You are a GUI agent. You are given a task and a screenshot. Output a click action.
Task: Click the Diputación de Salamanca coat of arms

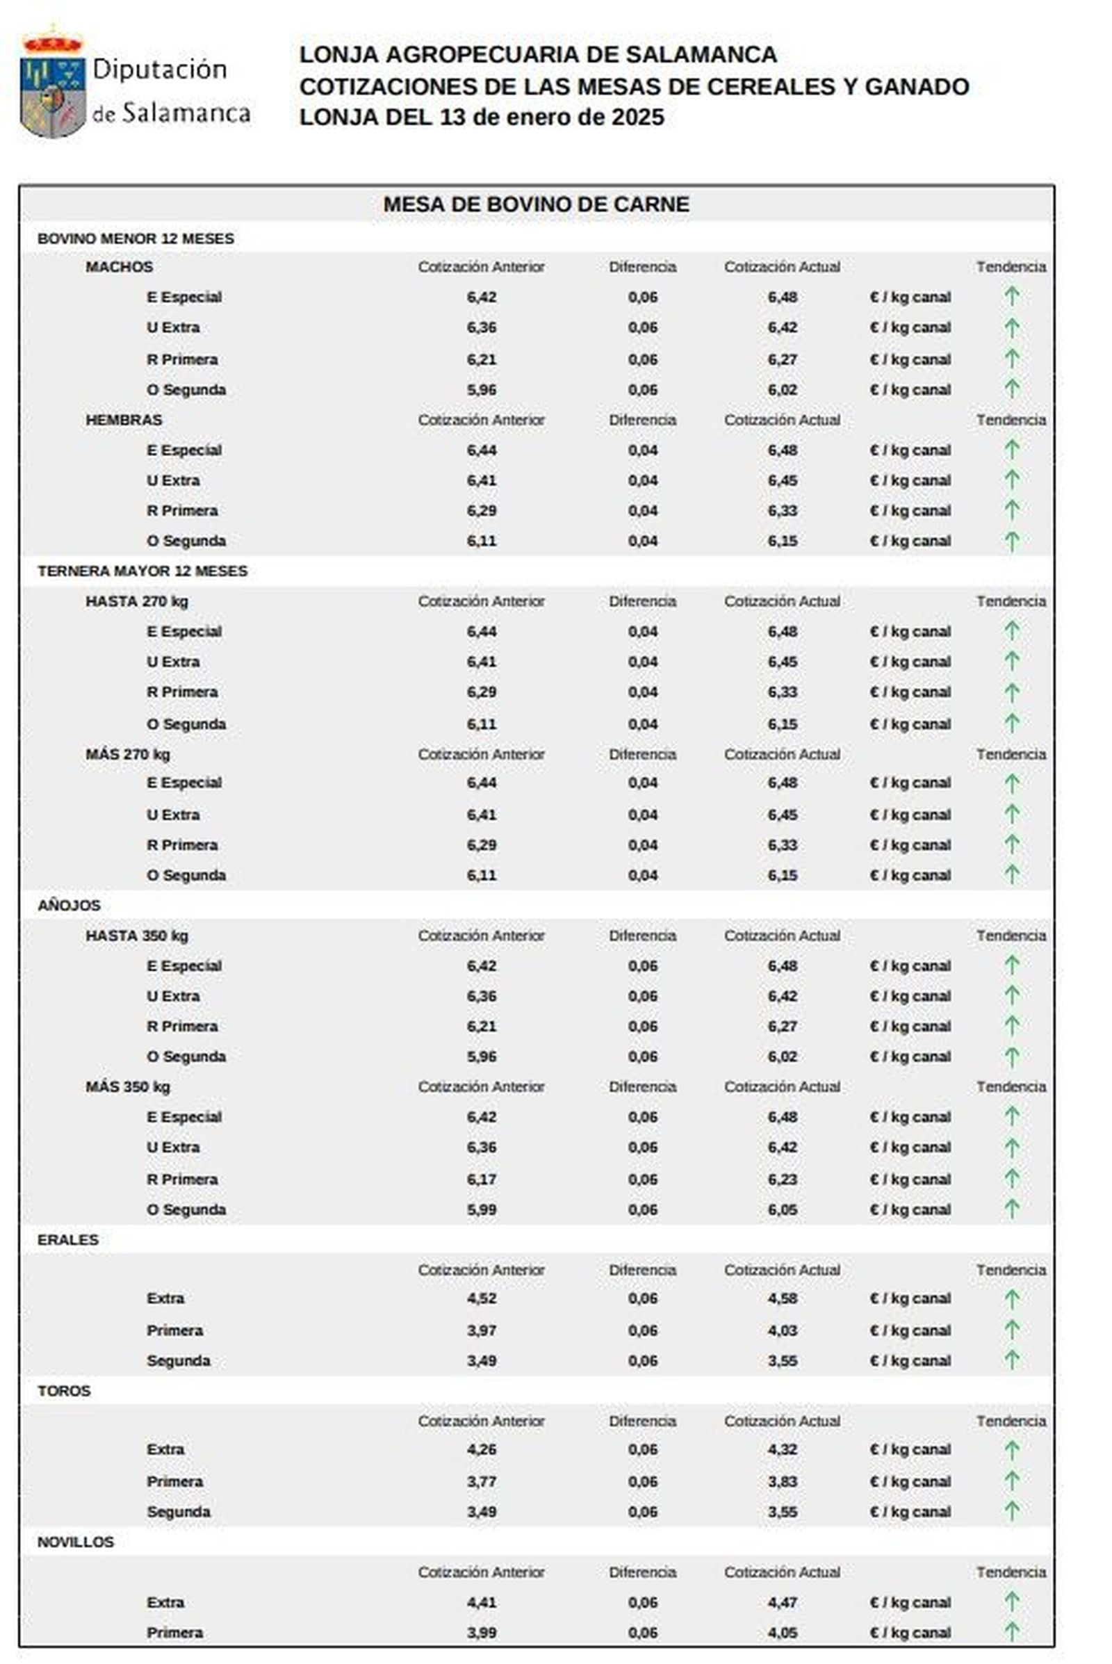coord(54,85)
